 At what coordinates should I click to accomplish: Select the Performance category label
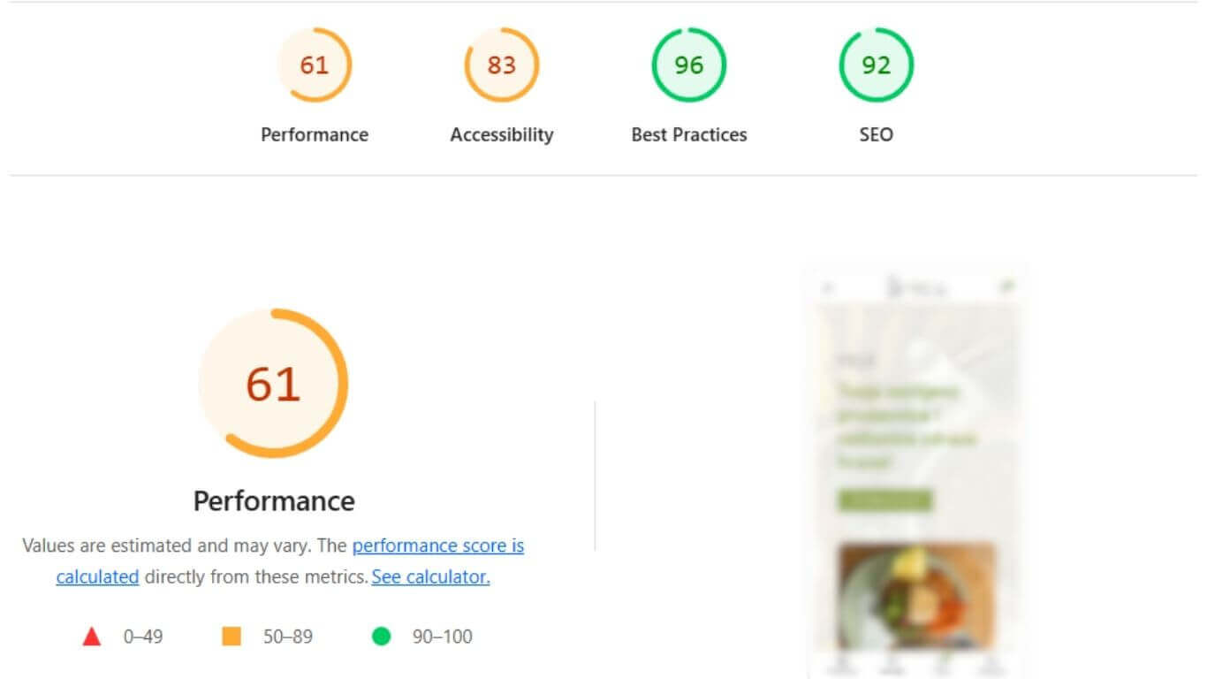tap(315, 134)
